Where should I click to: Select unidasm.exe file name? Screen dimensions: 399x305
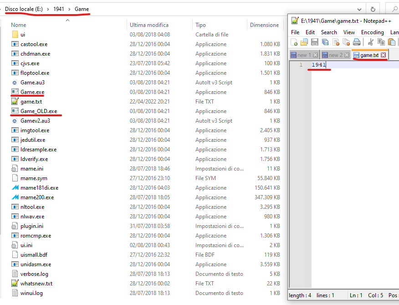pos(36,264)
